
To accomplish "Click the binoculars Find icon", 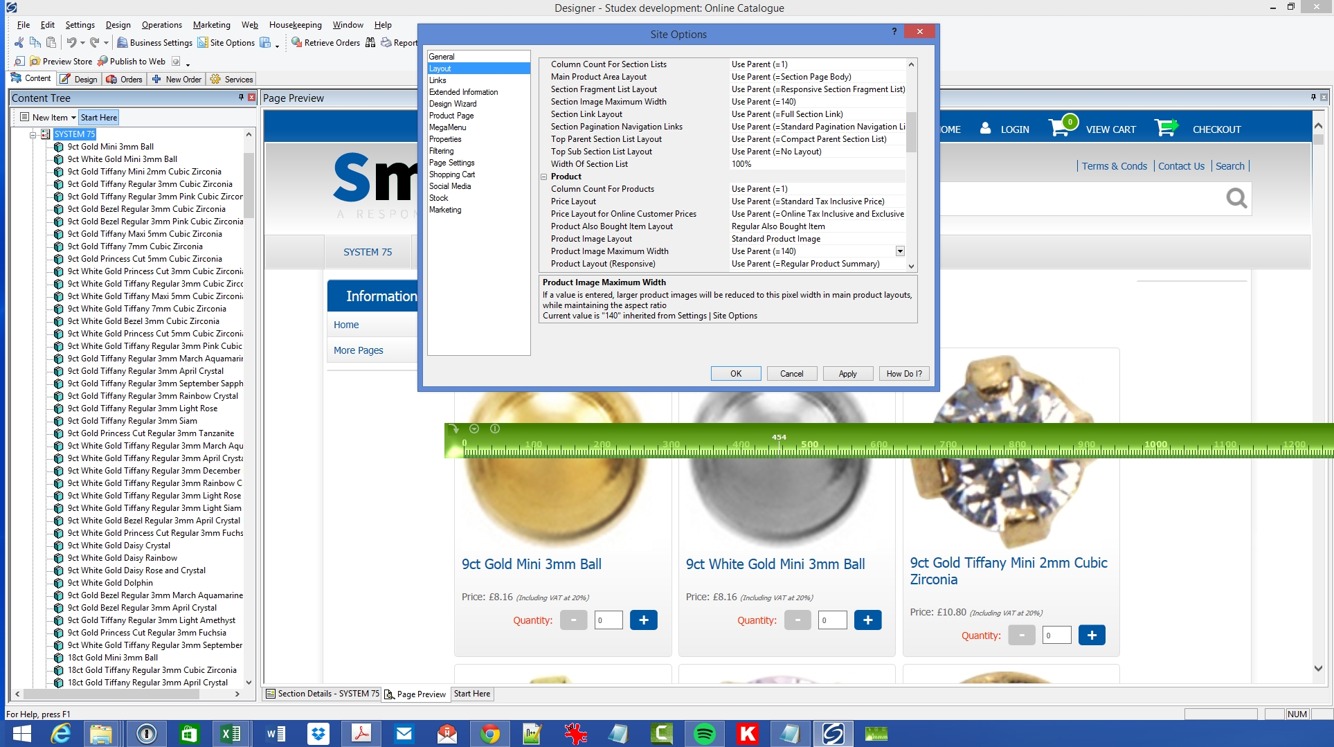I will pyautogui.click(x=370, y=43).
